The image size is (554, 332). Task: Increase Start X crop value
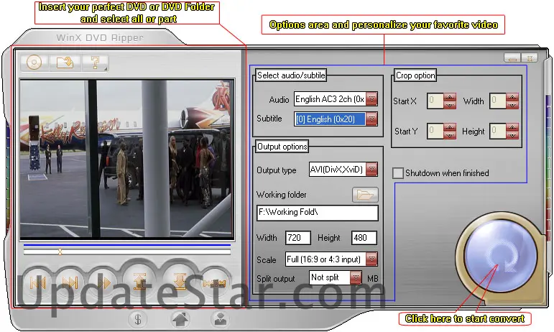pos(449,97)
